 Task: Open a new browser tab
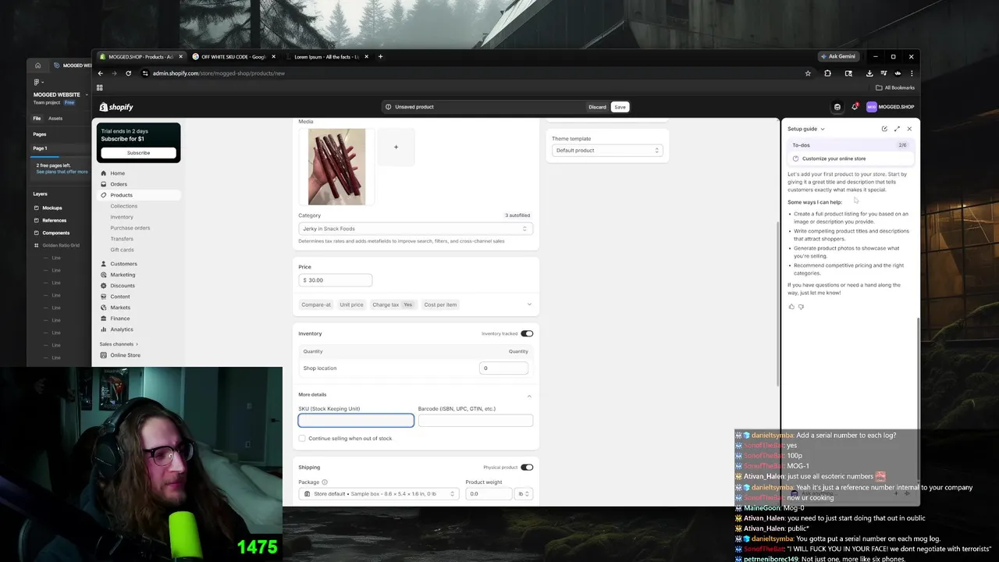point(381,57)
